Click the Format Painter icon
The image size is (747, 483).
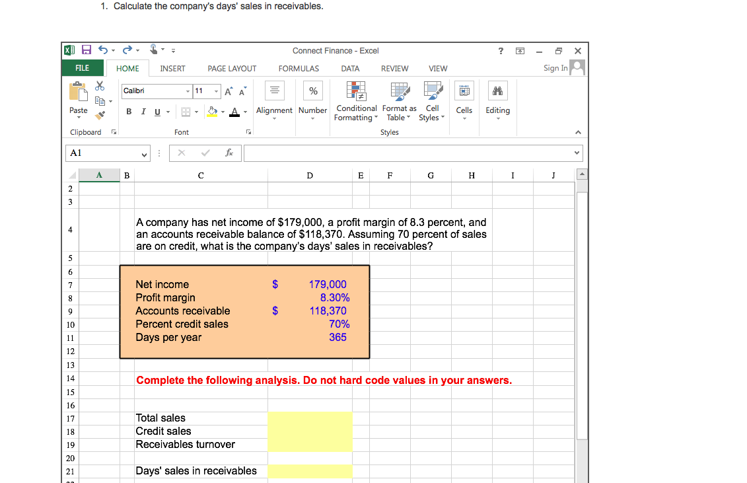(101, 114)
